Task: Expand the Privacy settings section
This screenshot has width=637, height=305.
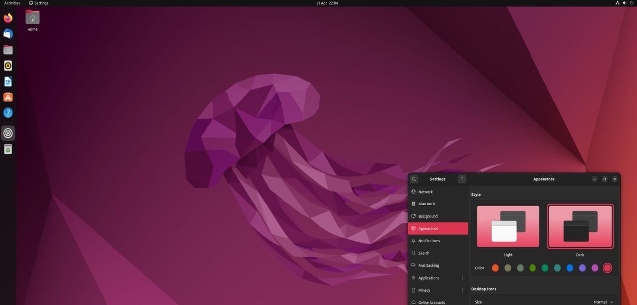Action: click(437, 290)
